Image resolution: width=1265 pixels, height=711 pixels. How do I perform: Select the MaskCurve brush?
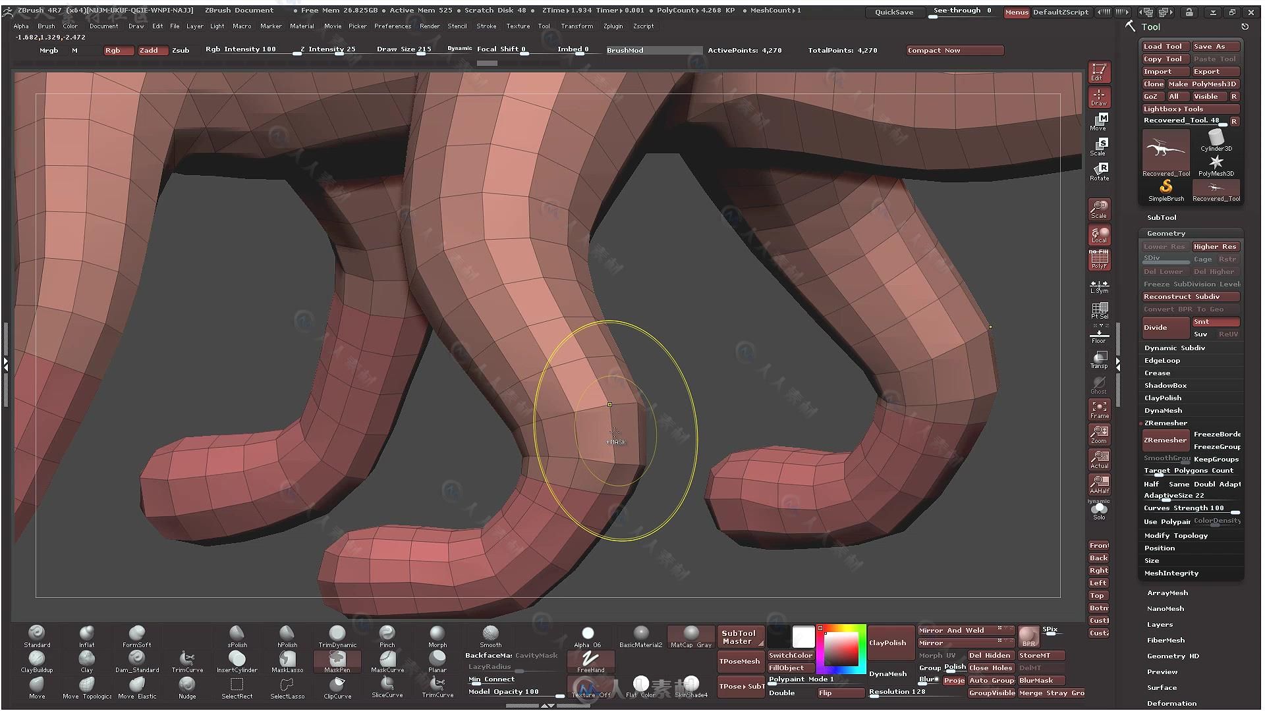click(x=387, y=661)
